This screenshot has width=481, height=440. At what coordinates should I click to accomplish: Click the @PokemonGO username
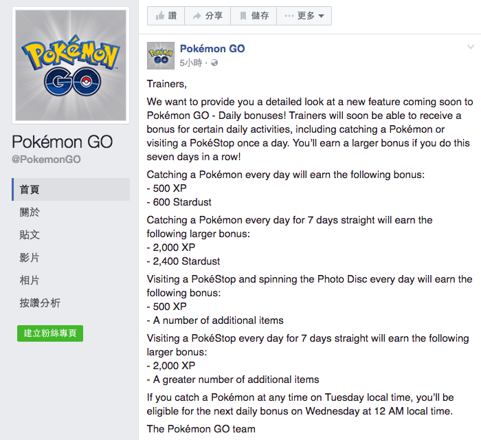click(x=46, y=159)
